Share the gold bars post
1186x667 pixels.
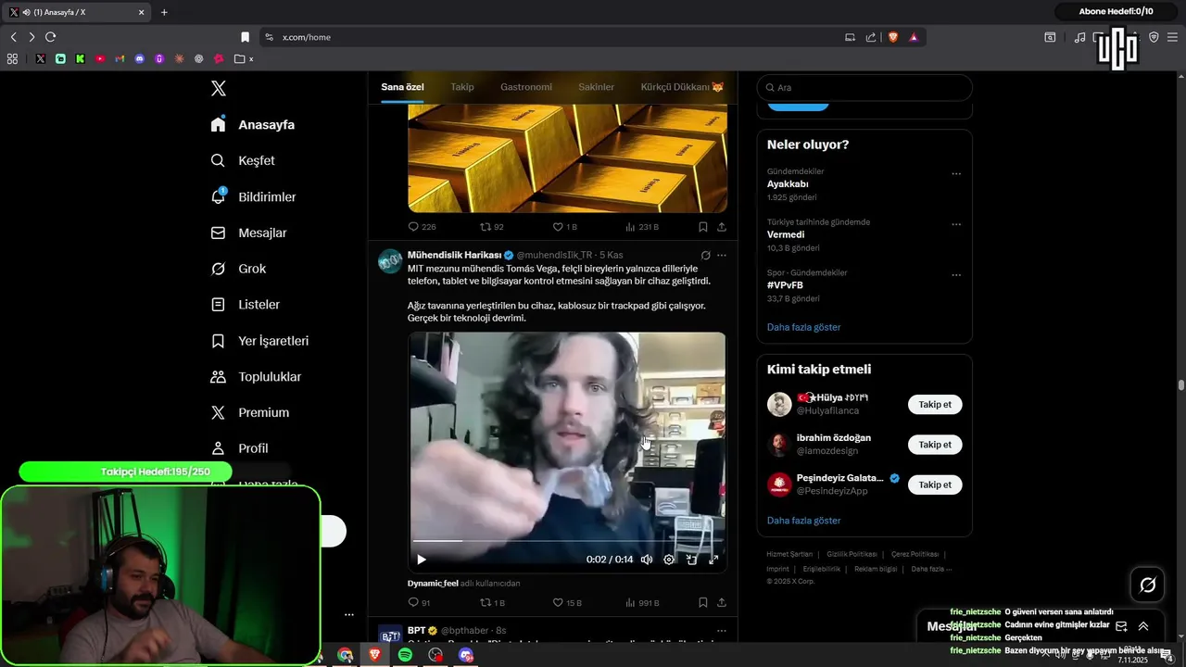pos(722,227)
